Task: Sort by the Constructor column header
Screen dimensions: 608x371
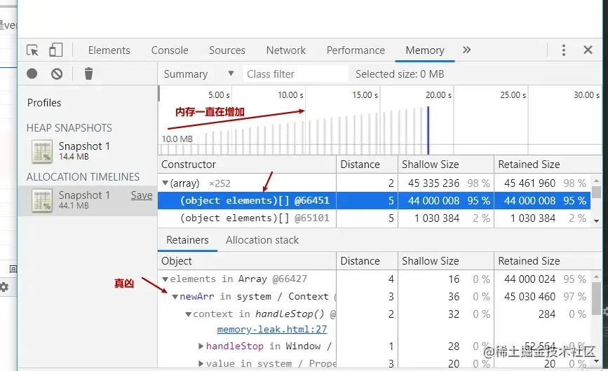Action: pyautogui.click(x=247, y=164)
